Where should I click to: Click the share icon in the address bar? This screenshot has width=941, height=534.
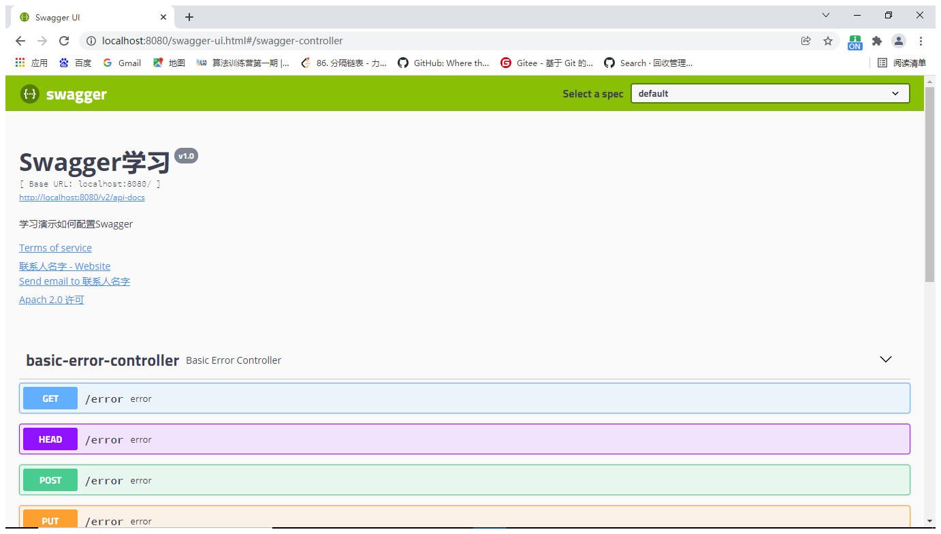[806, 41]
